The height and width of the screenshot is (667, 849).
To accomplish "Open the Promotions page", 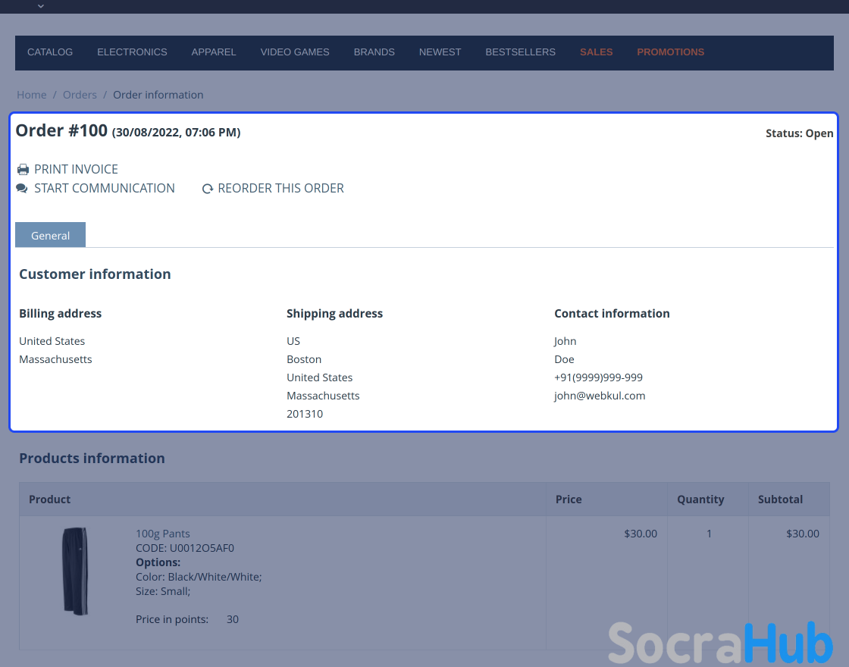I will click(x=670, y=52).
